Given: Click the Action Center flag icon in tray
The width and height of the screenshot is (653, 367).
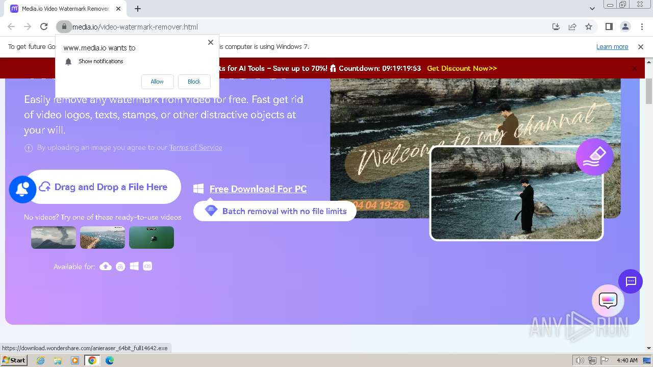Looking at the screenshot, I should 605,360.
